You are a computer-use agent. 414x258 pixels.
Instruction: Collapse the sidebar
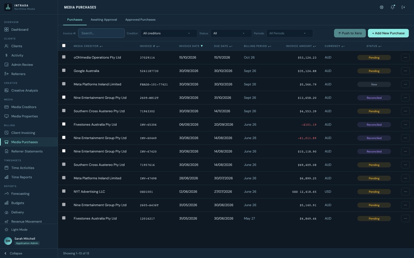pyautogui.click(x=13, y=253)
